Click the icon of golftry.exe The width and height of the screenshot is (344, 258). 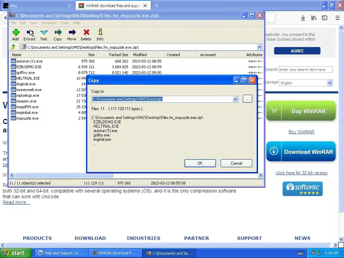(x=13, y=73)
